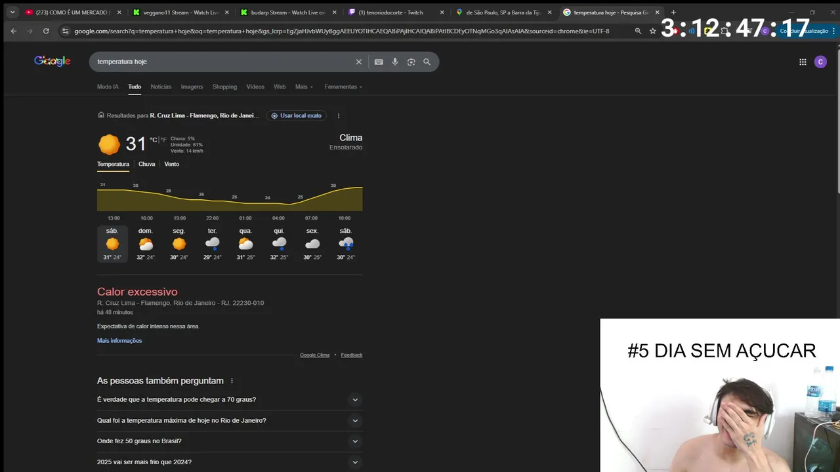Open the Ferramentas dropdown
Screen dimensions: 840x472
click(x=343, y=87)
